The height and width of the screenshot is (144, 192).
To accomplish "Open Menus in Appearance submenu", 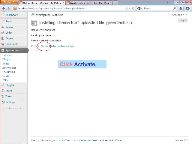I will (6, 64).
